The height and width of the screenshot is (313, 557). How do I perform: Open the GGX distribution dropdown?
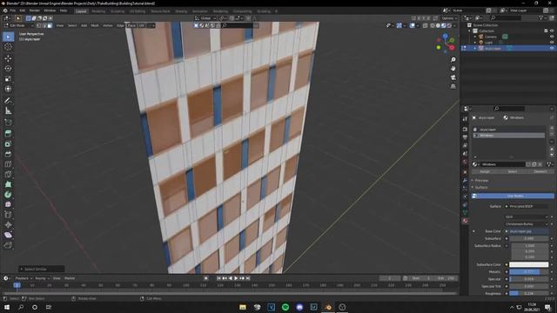click(x=527, y=216)
